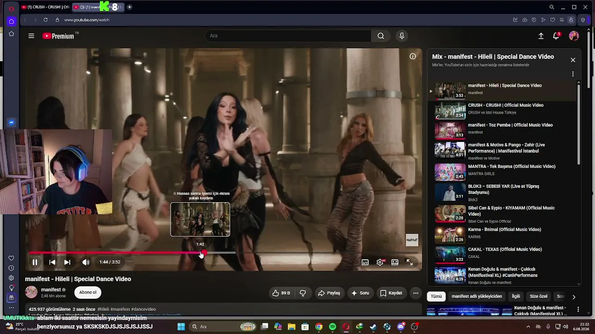Image resolution: width=595 pixels, height=334 pixels.
Task: Like the video (89 B)
Action: pos(281,293)
